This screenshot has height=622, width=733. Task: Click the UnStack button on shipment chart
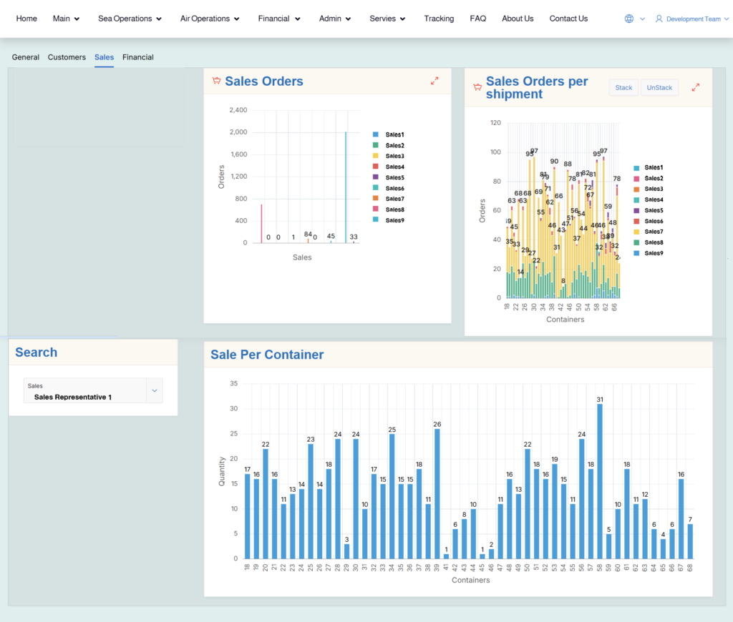tap(659, 87)
